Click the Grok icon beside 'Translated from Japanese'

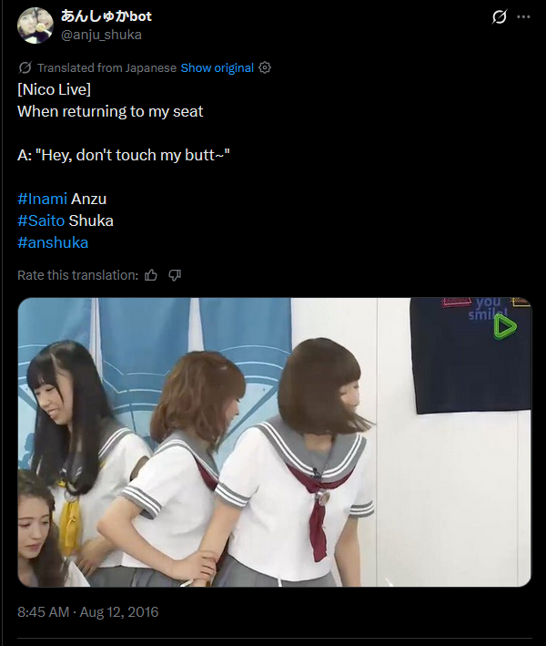25,67
